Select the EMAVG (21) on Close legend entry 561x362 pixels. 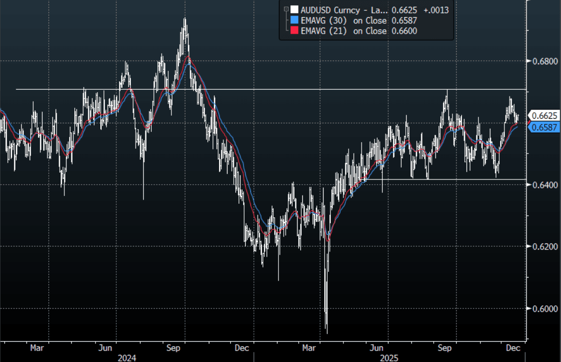click(344, 31)
